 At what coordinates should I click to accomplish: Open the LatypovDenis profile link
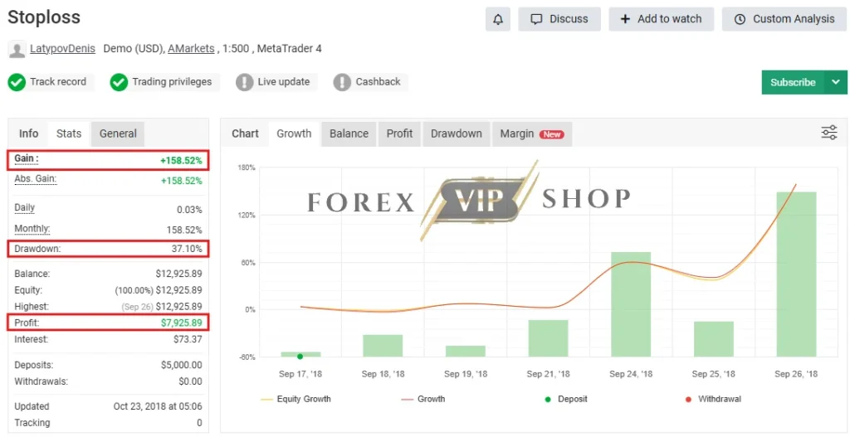[x=62, y=49]
